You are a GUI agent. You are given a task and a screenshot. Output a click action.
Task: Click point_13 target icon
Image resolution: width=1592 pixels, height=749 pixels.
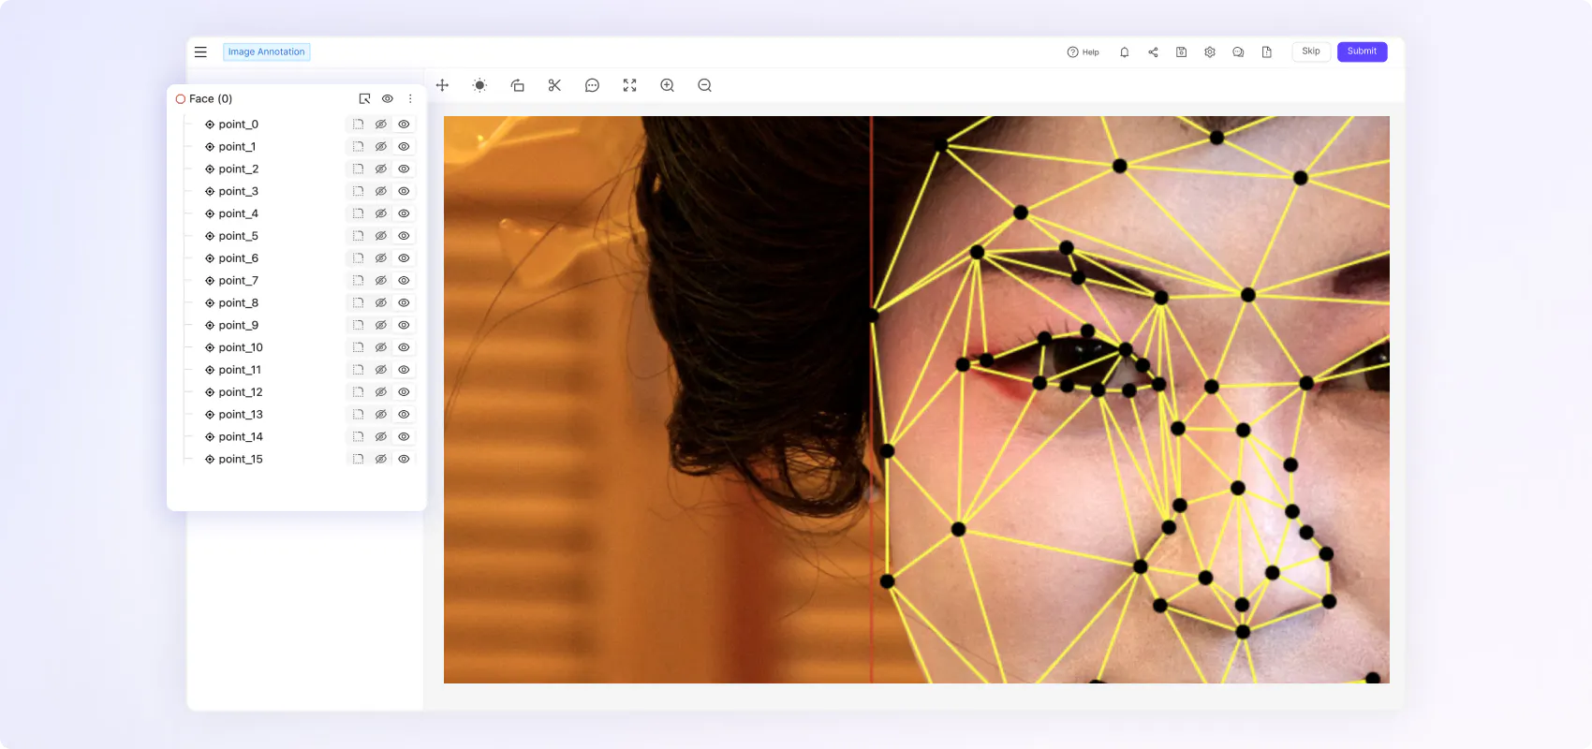point(210,415)
